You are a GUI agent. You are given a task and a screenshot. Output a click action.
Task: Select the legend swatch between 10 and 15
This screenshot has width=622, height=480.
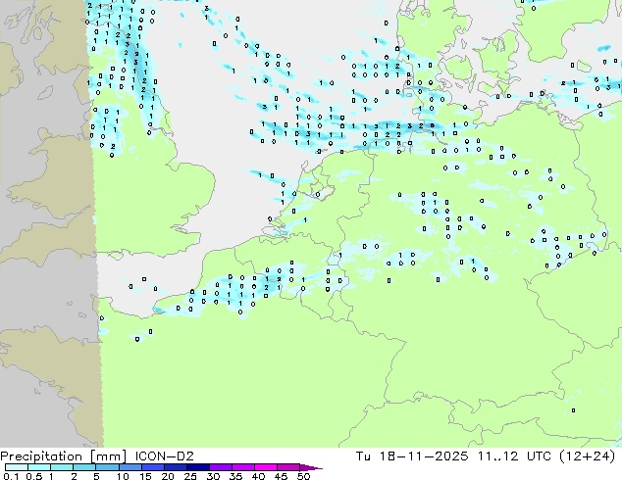(130, 467)
